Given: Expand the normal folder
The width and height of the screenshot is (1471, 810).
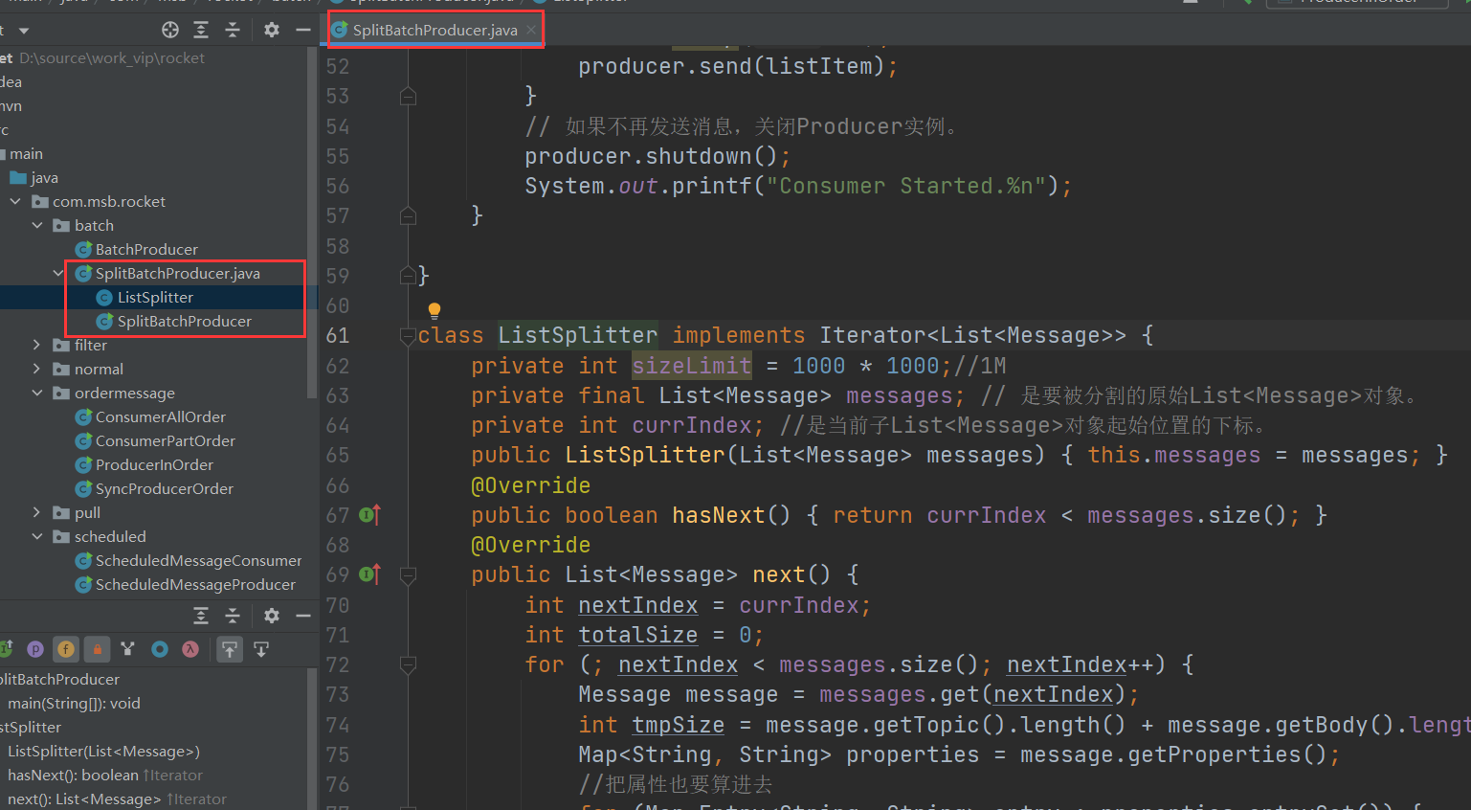Looking at the screenshot, I should [37, 369].
